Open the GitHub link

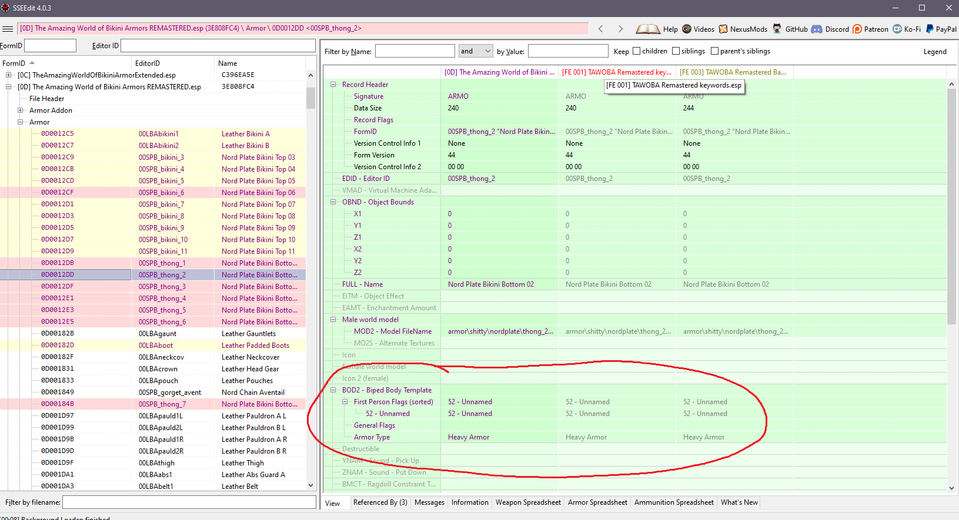[x=790, y=29]
